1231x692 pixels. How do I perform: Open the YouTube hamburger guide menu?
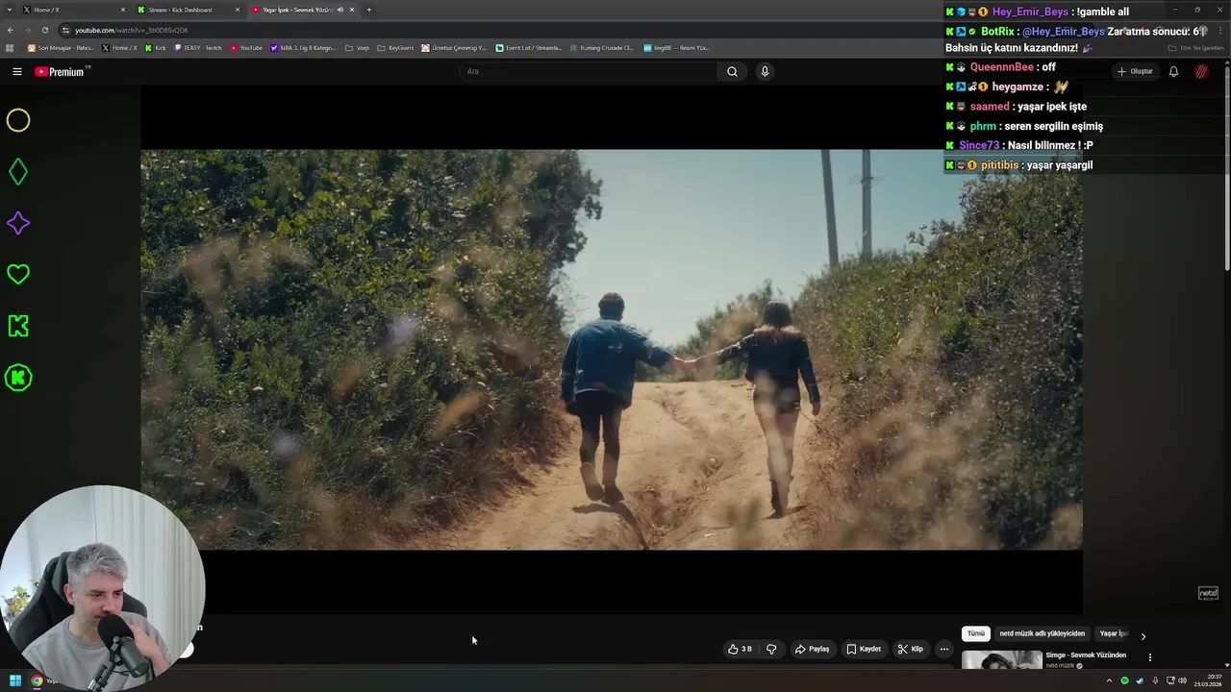(16, 71)
